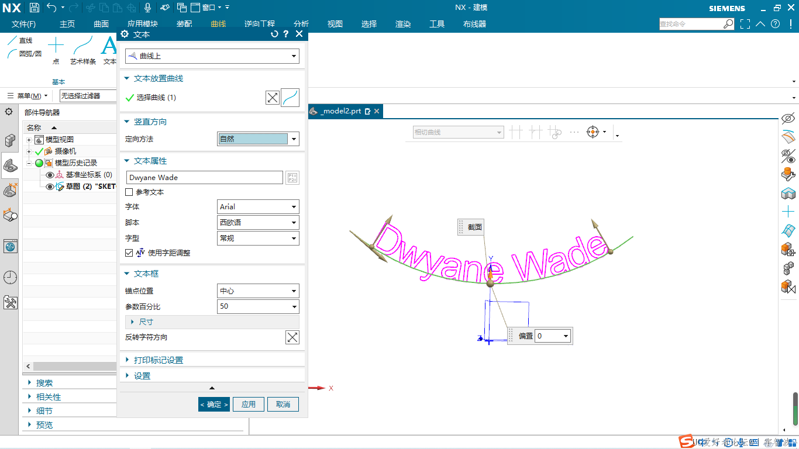
Task: Toggle the 使用字距调整 checkbox
Action: pyautogui.click(x=129, y=253)
